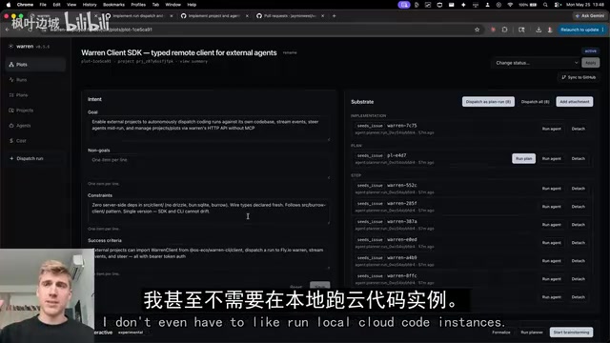Open a new browser tab
Screen dimensions: 610x343
(334, 16)
